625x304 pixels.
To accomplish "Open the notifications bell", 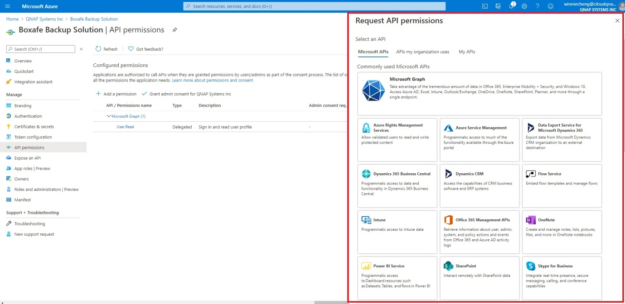I will pyautogui.click(x=512, y=6).
